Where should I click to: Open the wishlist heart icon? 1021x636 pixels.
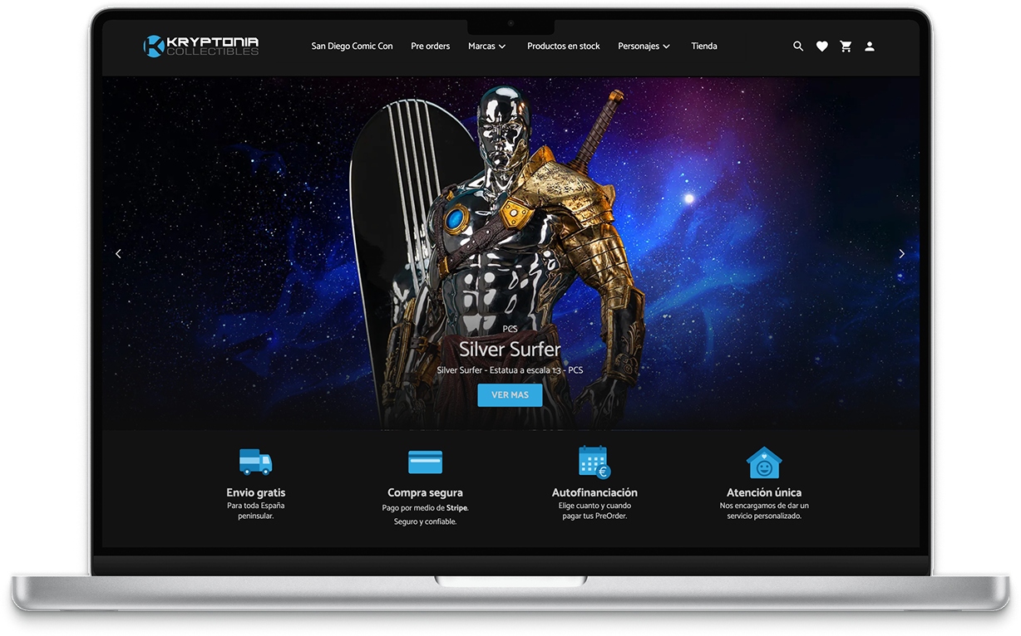822,46
